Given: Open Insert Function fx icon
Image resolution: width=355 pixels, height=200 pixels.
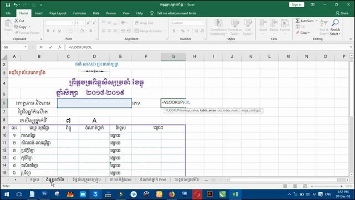Looking at the screenshot, I should (59, 47).
